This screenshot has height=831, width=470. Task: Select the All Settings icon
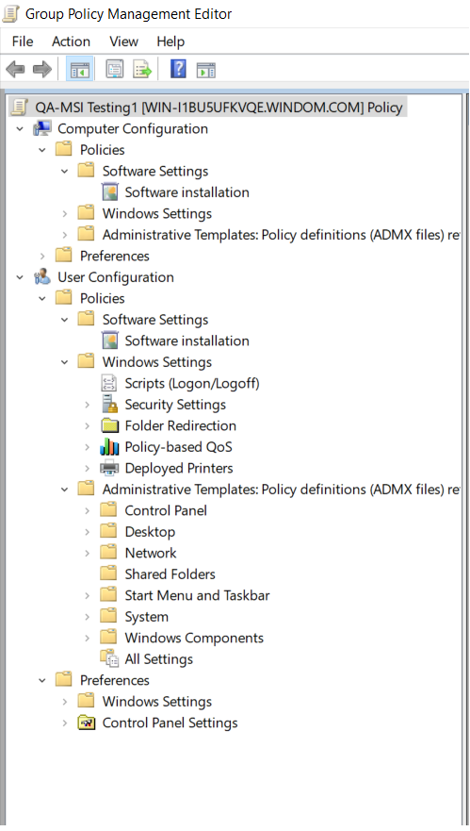click(x=109, y=658)
